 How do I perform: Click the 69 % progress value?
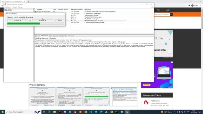click(60, 20)
